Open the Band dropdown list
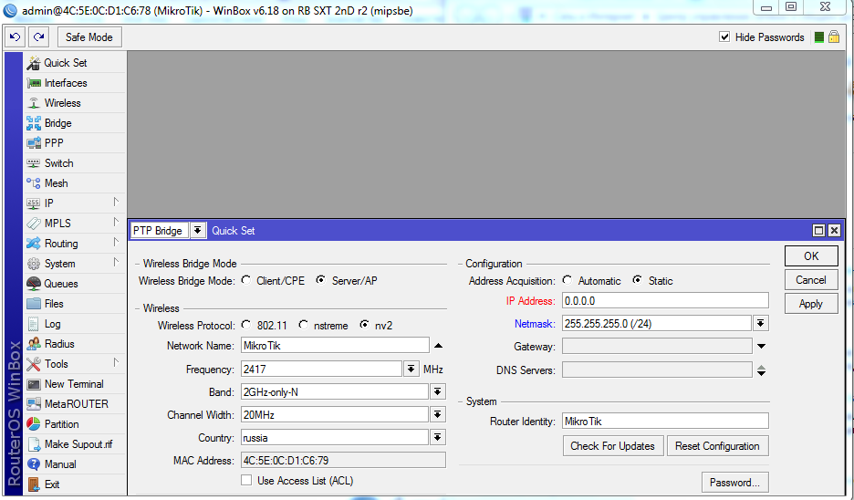This screenshot has height=500, width=854. (437, 392)
